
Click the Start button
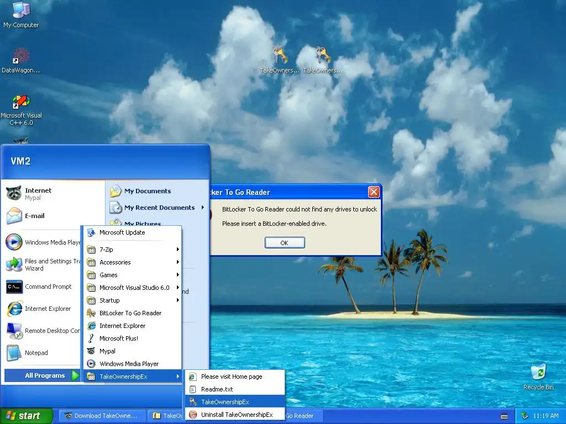point(26,416)
